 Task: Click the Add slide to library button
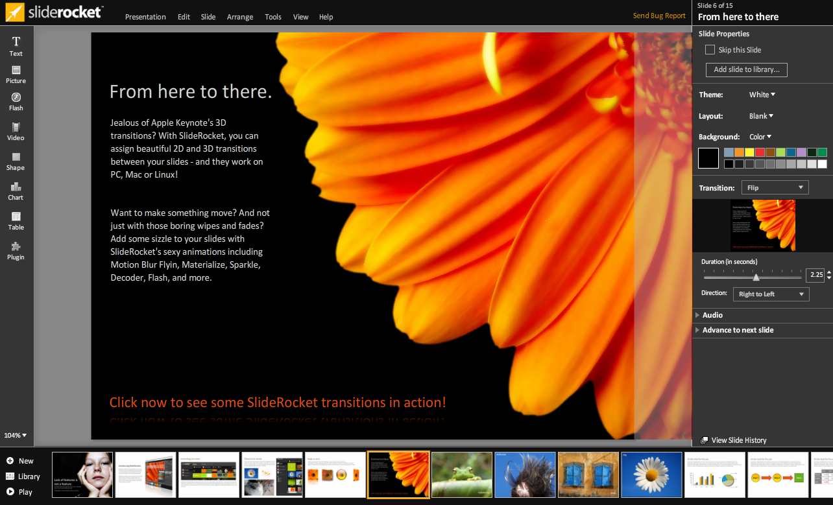[x=746, y=69]
